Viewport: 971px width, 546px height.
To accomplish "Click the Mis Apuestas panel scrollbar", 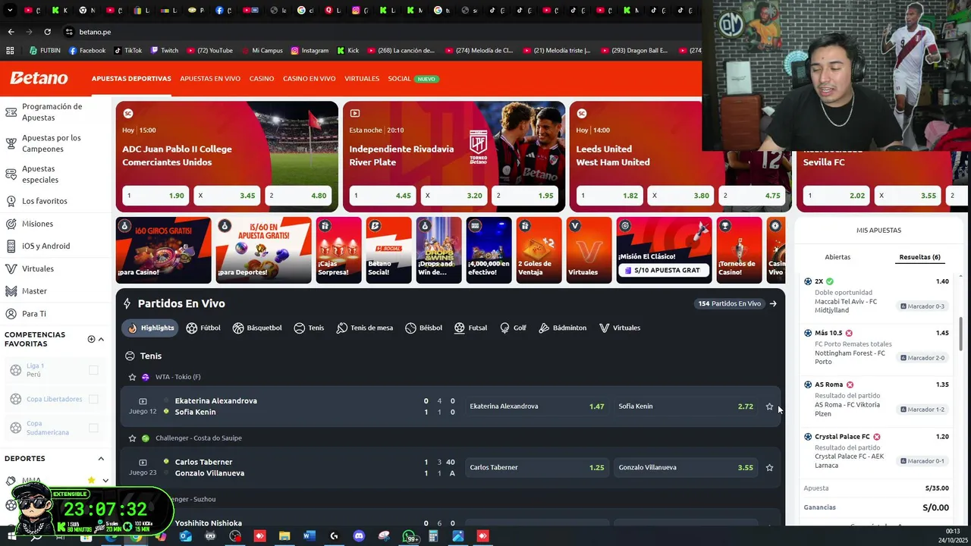I will 961,334.
